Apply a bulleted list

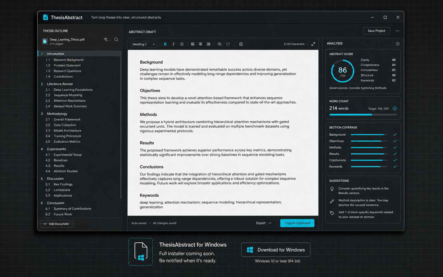coord(182,44)
